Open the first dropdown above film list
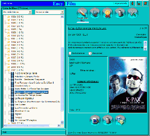Viewport: 150px width, 136px height. point(17,12)
